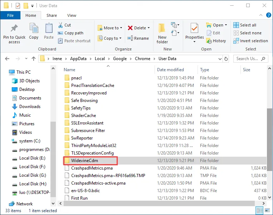Switch to the View ribbon tab
This screenshot has height=215, width=273.
click(72, 15)
